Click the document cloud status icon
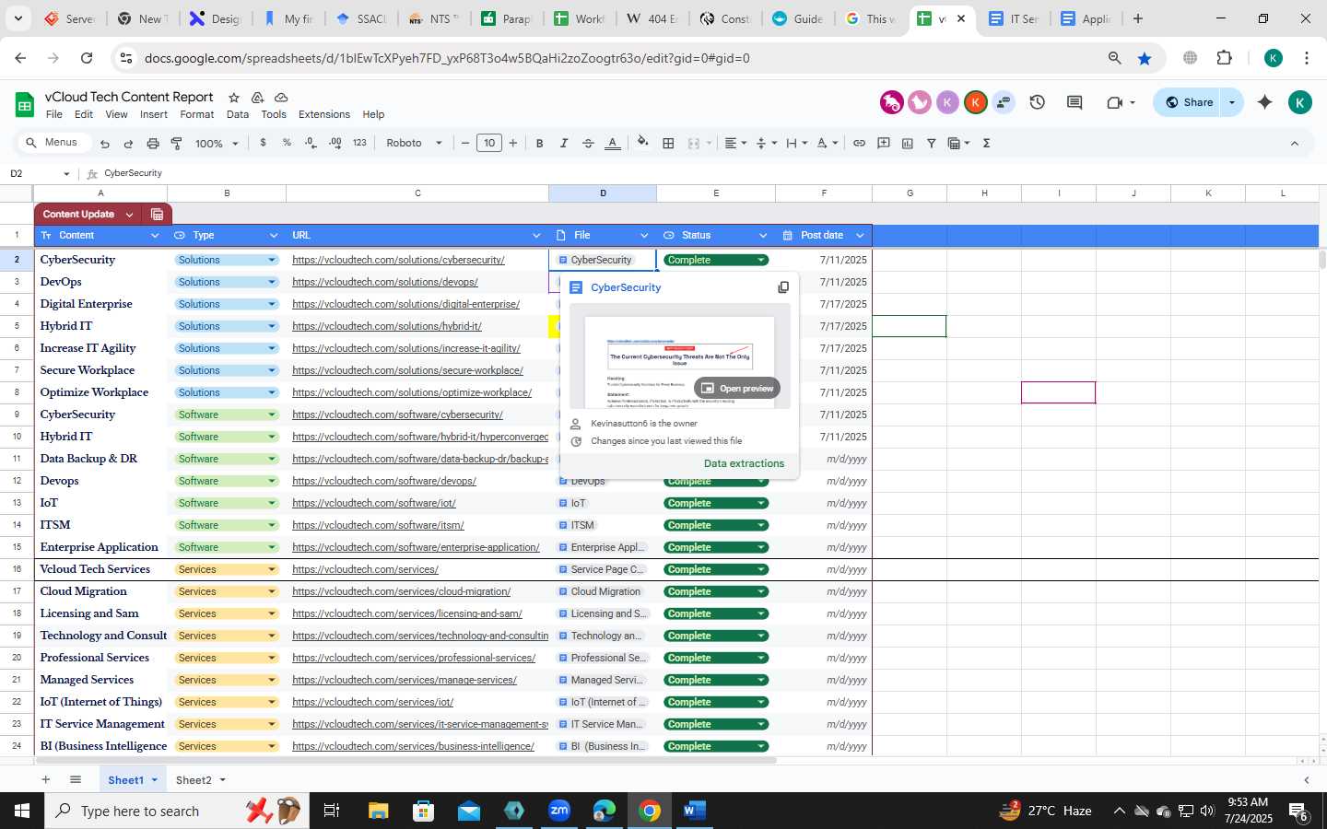 [x=281, y=97]
